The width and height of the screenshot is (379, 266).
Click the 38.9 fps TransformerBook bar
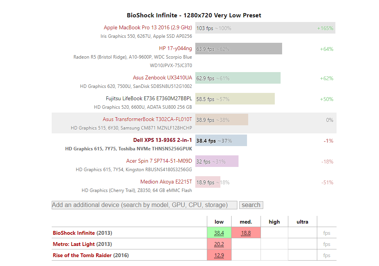(222, 120)
